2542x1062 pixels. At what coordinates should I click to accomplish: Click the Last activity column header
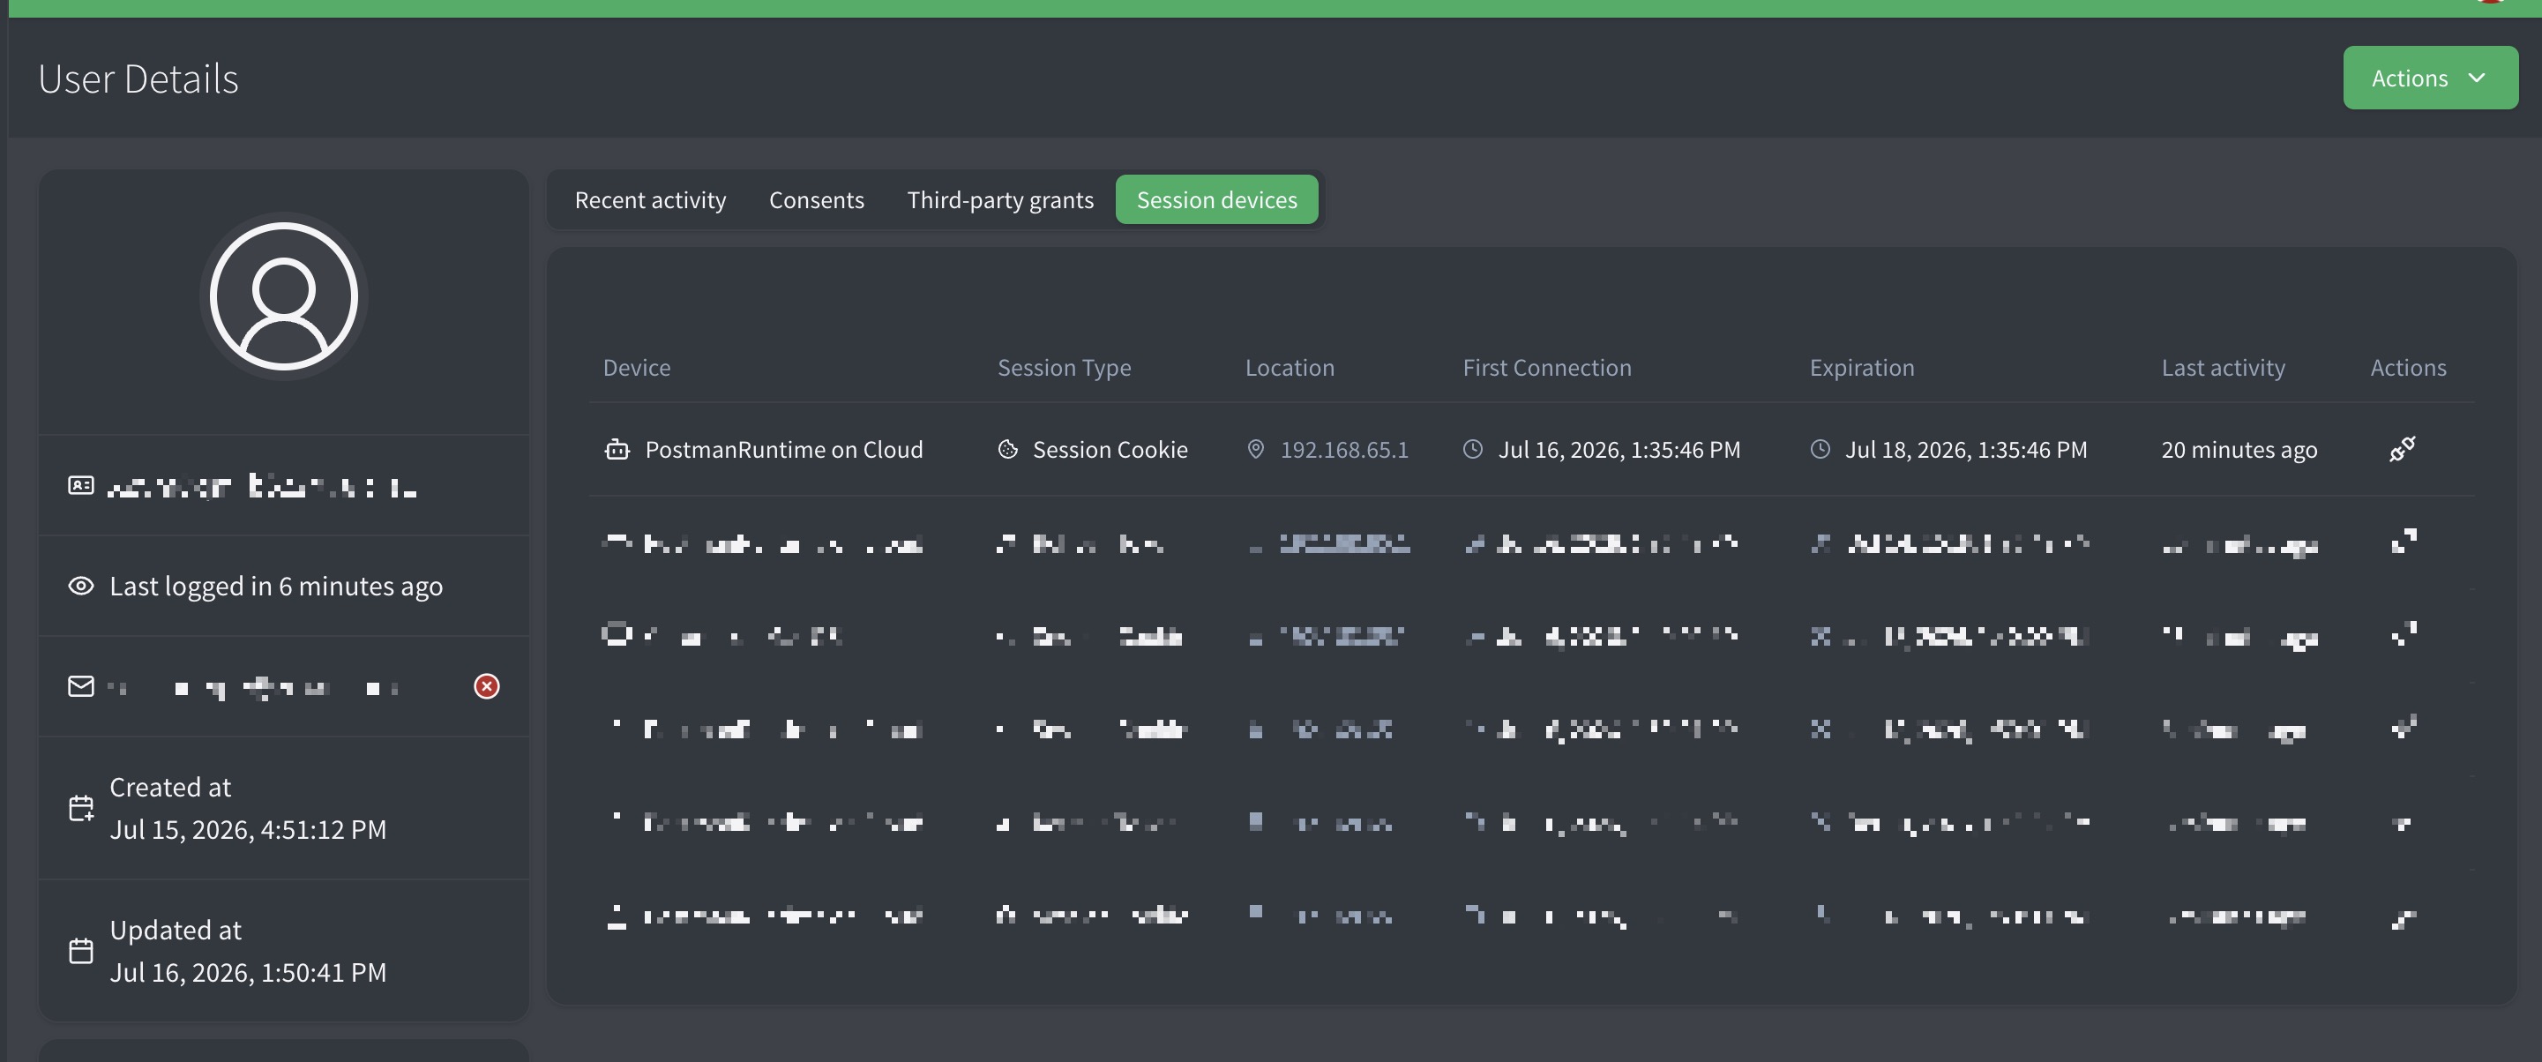click(x=2223, y=368)
